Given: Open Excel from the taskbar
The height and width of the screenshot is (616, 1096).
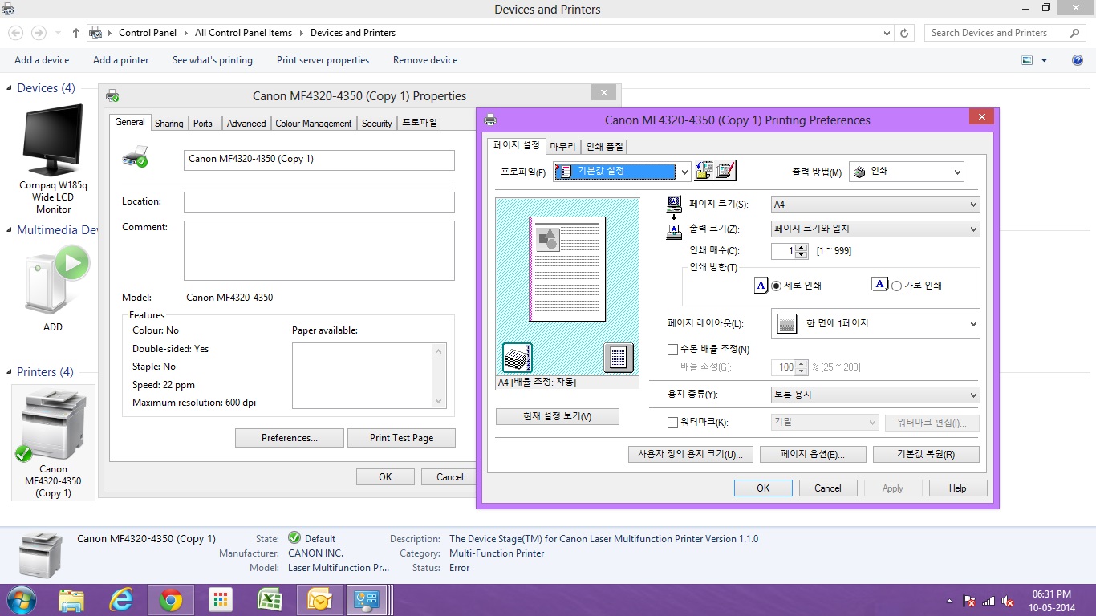Looking at the screenshot, I should click(x=269, y=600).
